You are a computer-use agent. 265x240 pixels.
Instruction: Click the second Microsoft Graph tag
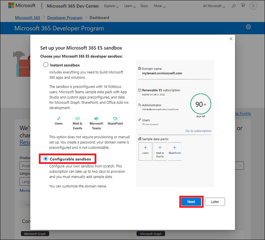(x=151, y=234)
